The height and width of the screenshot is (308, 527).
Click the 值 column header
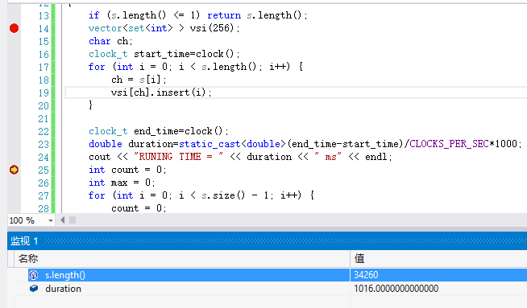[359, 258]
